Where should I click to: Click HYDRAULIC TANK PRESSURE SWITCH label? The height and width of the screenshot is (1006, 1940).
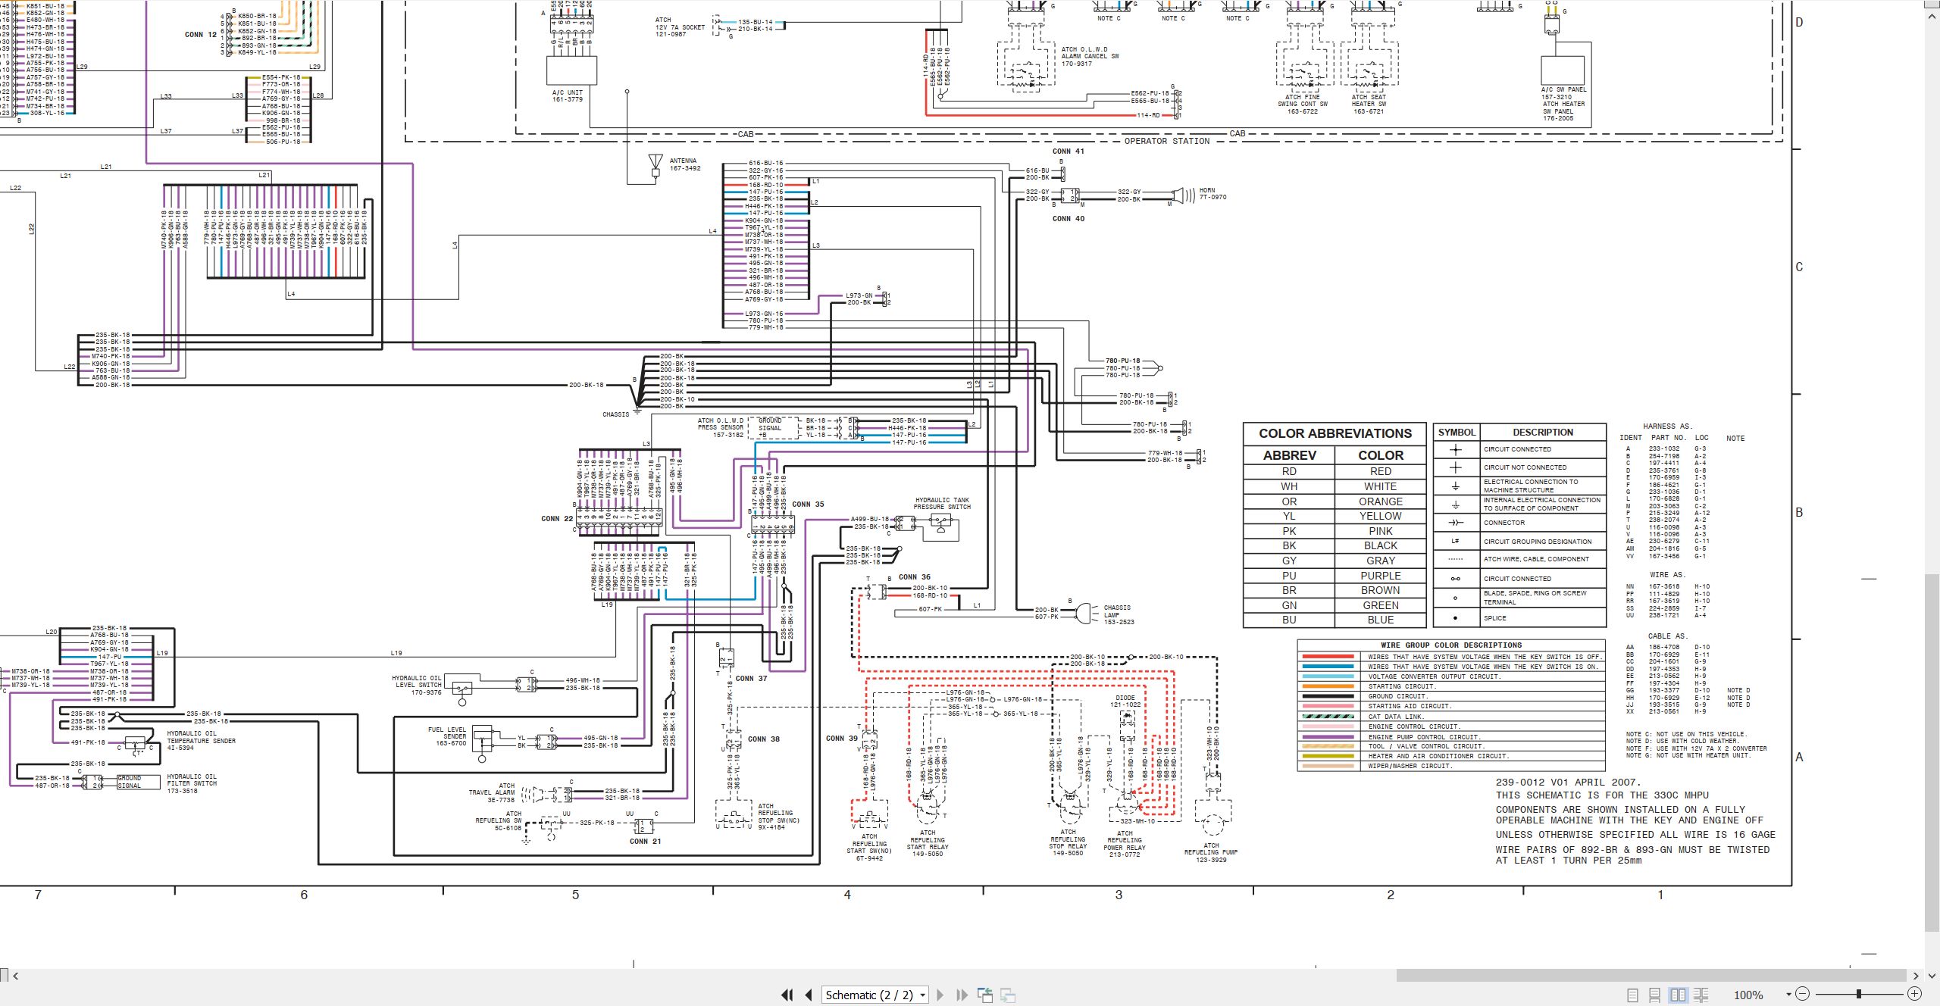pos(942,504)
